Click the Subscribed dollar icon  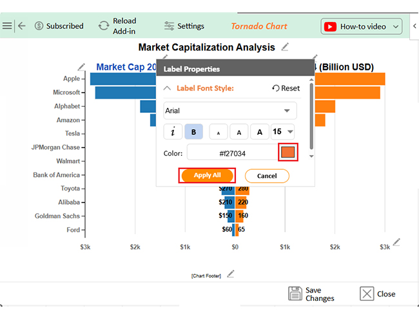coord(39,26)
